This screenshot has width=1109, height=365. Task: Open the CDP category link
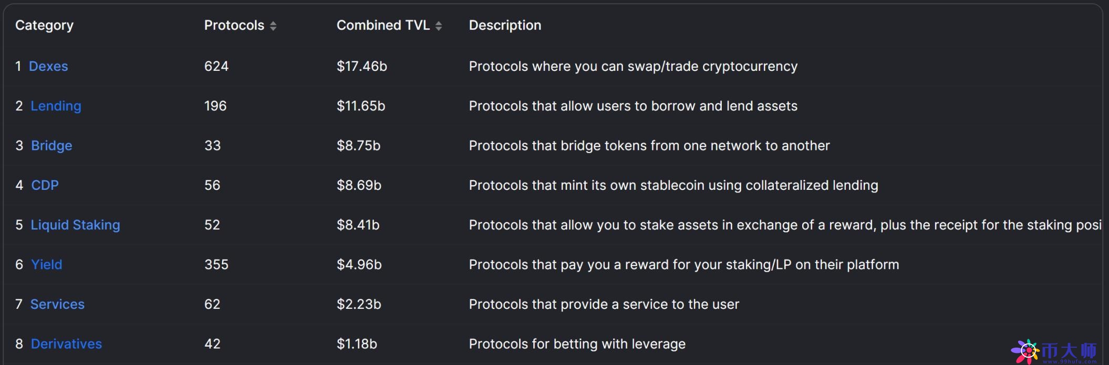coord(45,185)
